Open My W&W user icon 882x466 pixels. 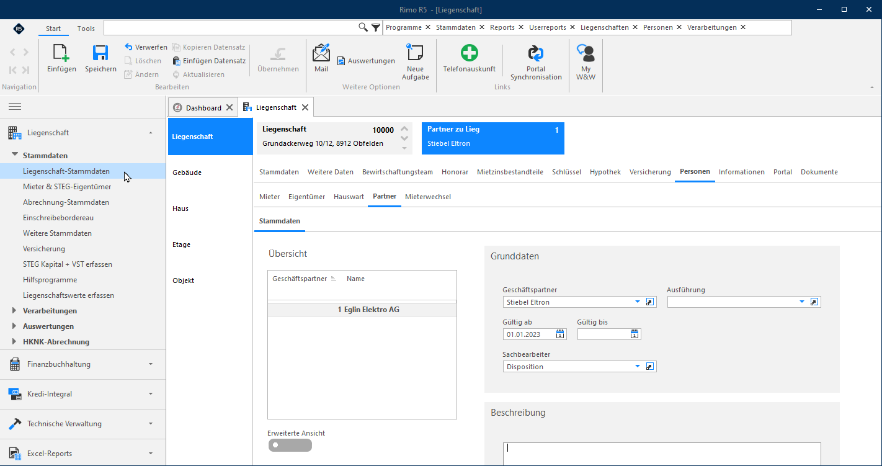[586, 53]
